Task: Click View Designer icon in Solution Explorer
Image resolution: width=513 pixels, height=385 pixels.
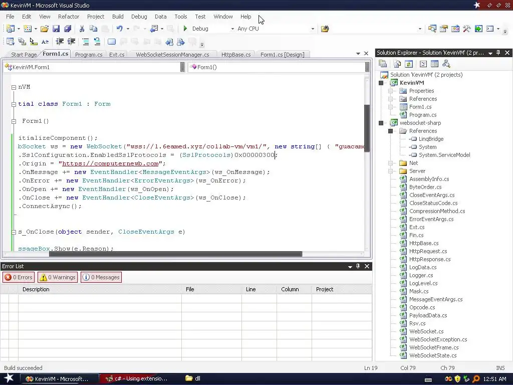Action: [434, 64]
